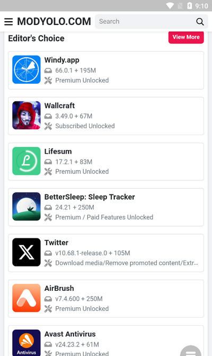The image size is (212, 356).
Task: Tap the Twitter X logo icon
Action: click(x=26, y=252)
